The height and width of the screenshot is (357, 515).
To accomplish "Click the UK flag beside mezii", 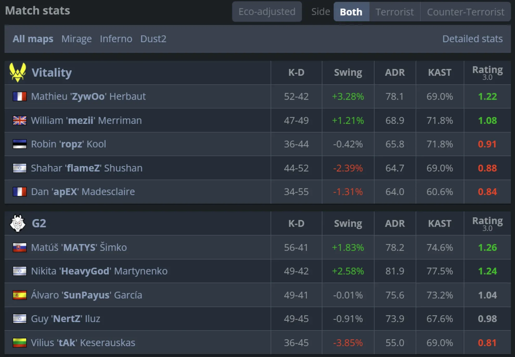I will tap(20, 120).
